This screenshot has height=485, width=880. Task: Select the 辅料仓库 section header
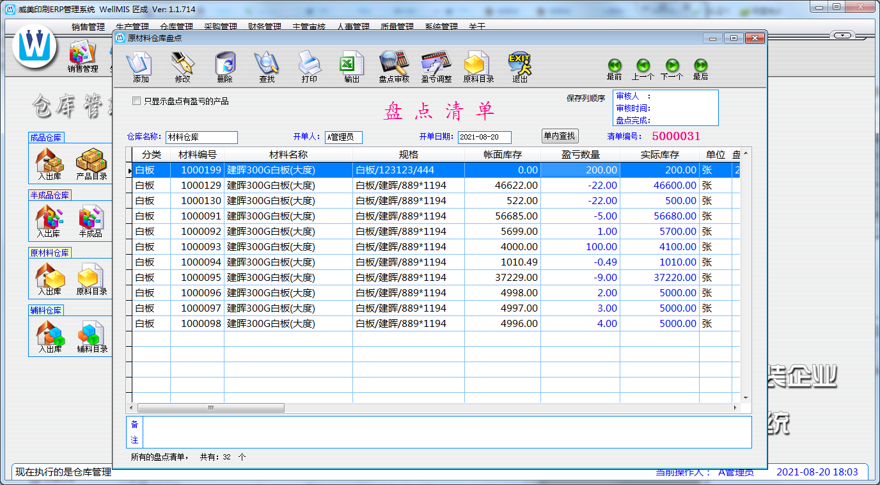[47, 310]
